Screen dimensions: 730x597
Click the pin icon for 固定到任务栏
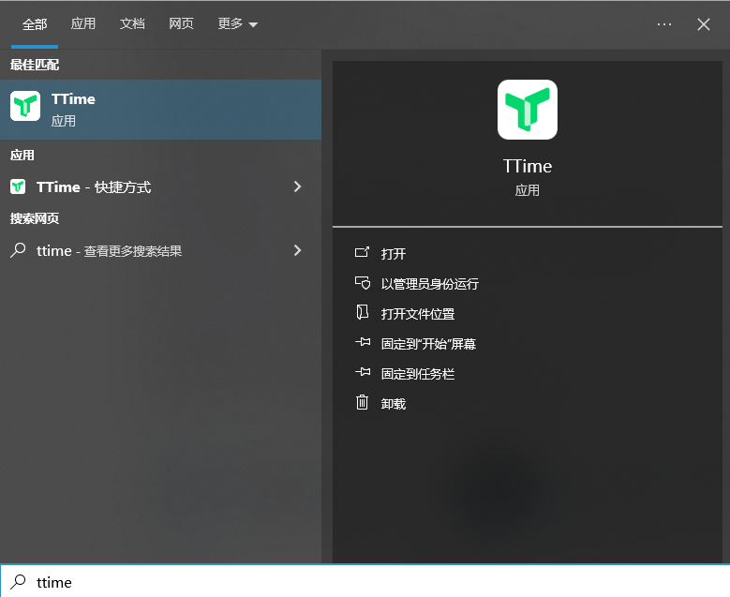363,373
